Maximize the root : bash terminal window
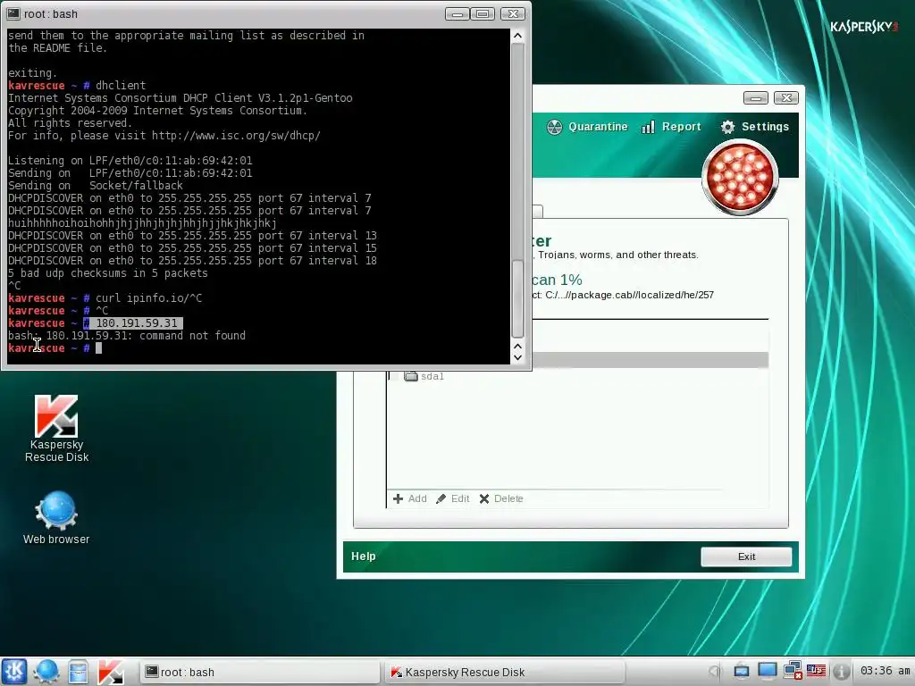Viewport: 915px width, 686px height. tap(483, 13)
